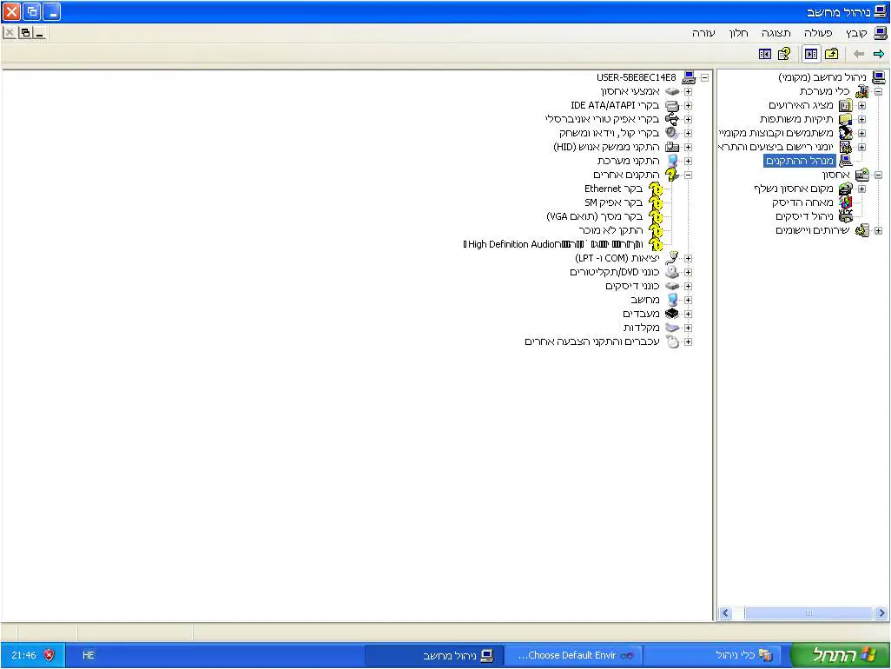
Task: Expand the Processors (מעבדים) node
Action: coord(688,314)
